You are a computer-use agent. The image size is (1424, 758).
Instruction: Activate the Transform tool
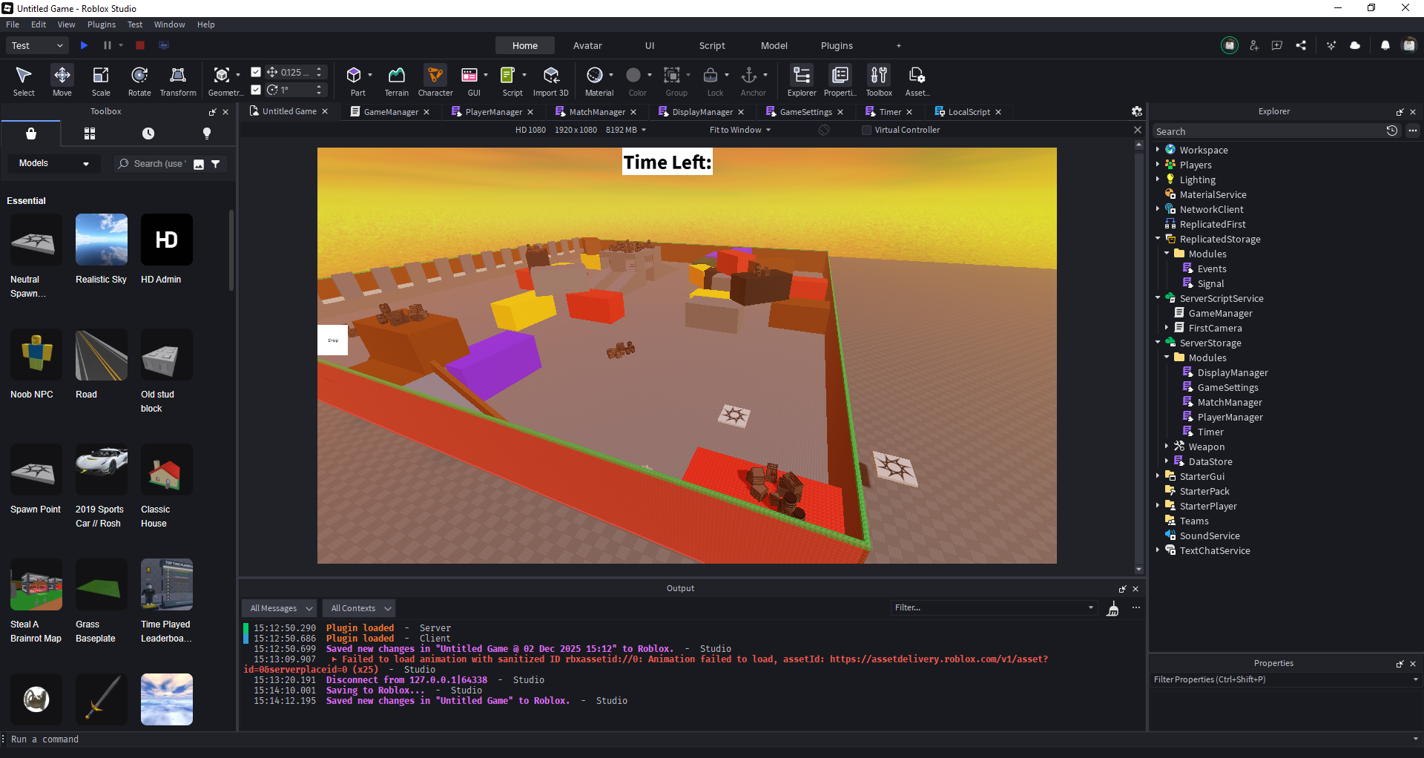pyautogui.click(x=178, y=81)
